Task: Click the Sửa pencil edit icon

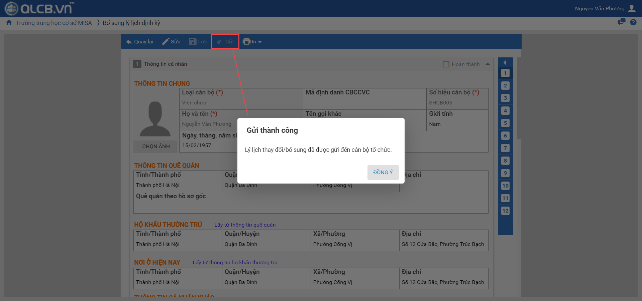Action: 166,42
